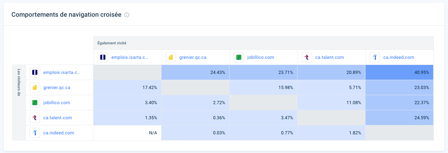Click the grenier.qc.ca favicon in column header
Screen dimensions: 448x153
point(171,58)
